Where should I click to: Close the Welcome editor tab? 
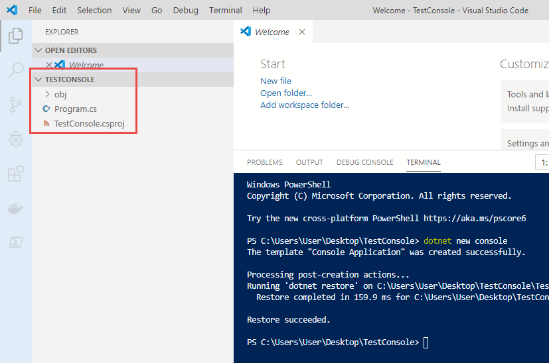302,32
